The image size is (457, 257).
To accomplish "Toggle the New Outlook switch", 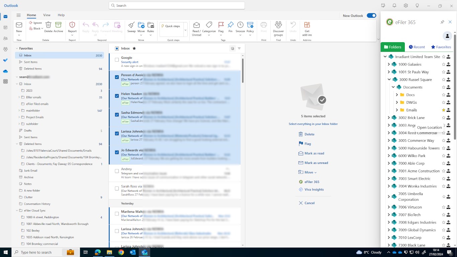I will click(371, 15).
